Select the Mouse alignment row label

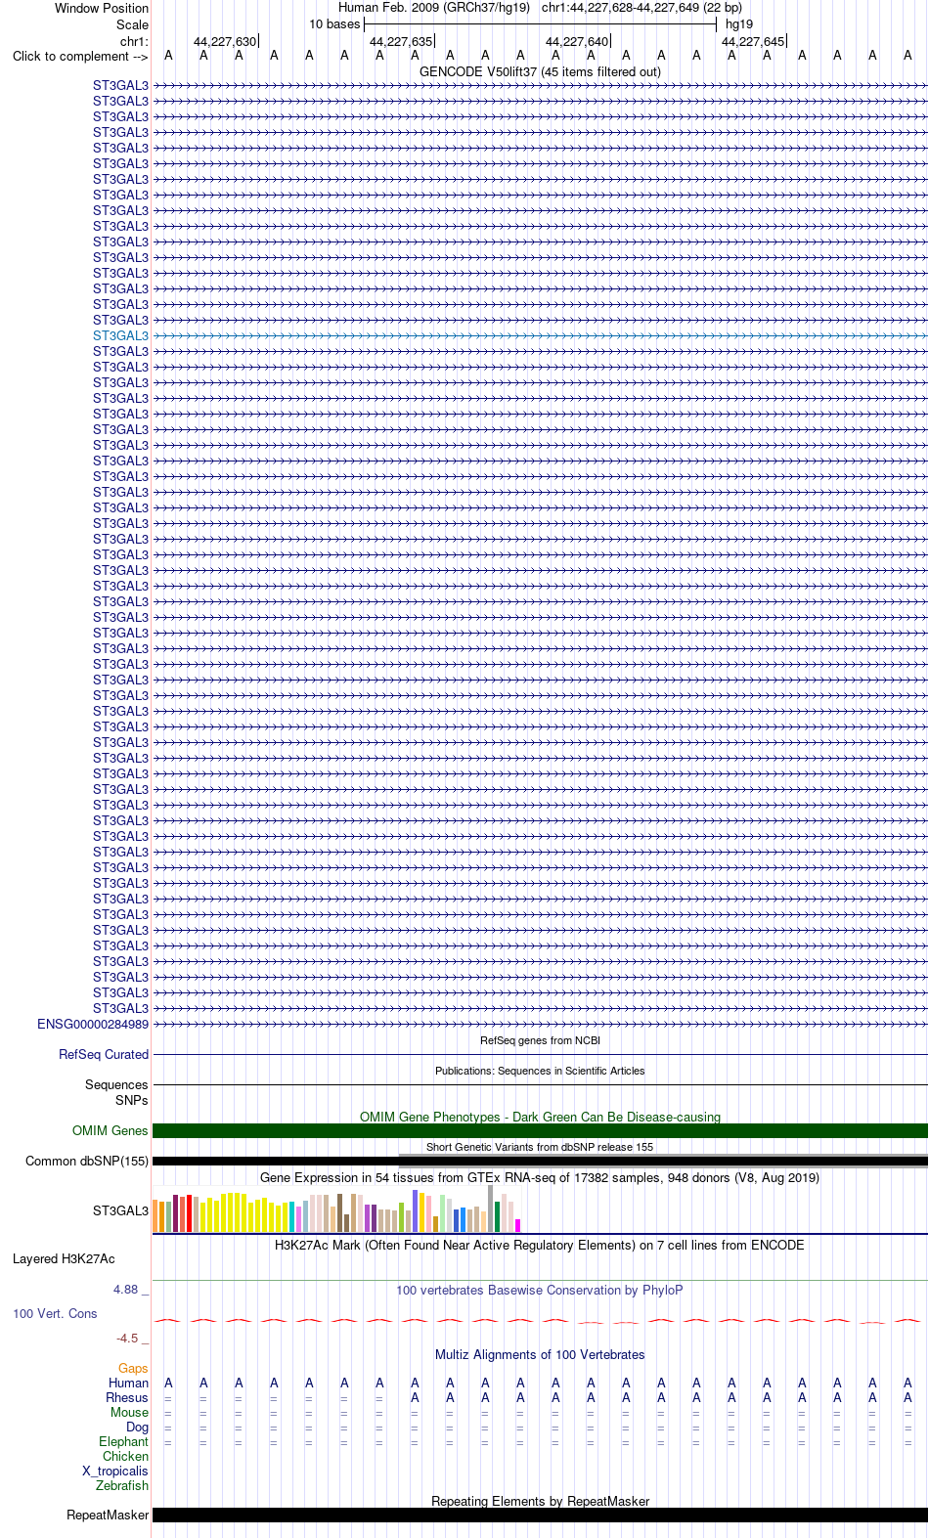tap(129, 1412)
